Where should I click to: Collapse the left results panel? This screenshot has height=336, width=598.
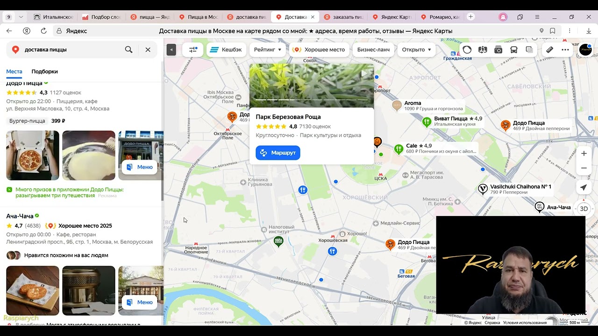click(x=171, y=49)
